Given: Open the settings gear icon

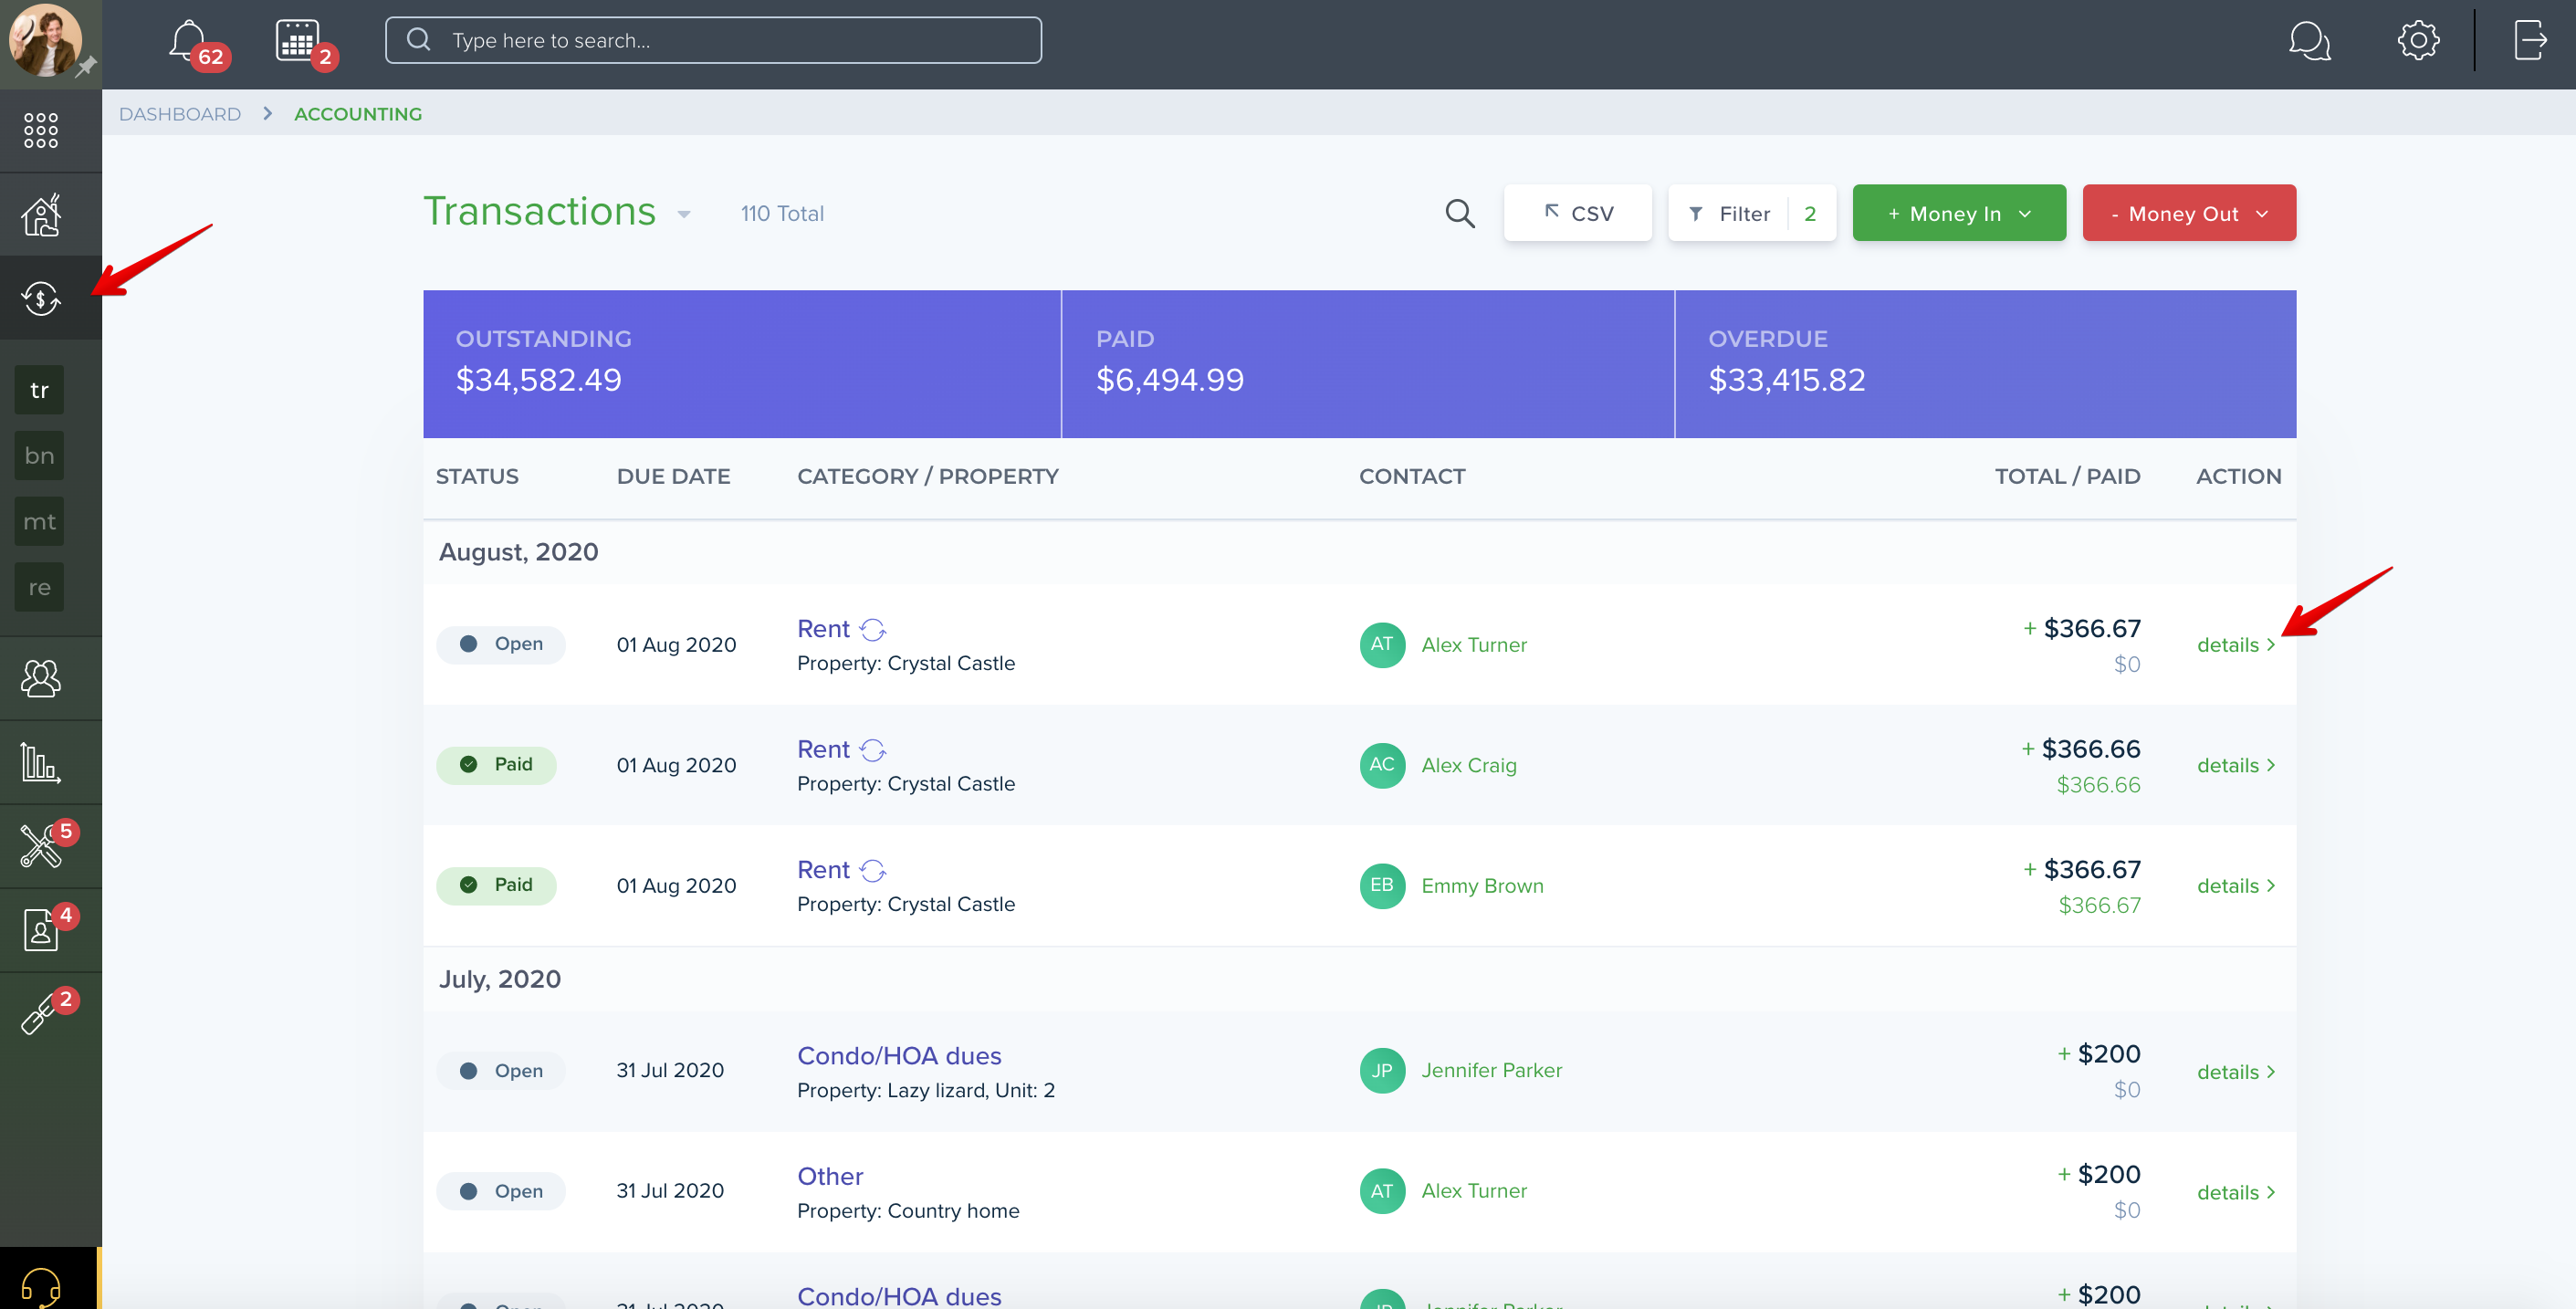Looking at the screenshot, I should tap(2418, 41).
